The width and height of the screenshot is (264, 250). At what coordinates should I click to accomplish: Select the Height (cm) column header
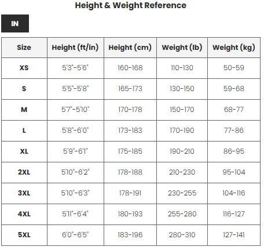tap(130, 48)
